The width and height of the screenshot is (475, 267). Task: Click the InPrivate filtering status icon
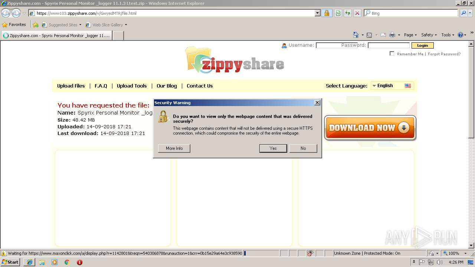[x=311, y=253]
